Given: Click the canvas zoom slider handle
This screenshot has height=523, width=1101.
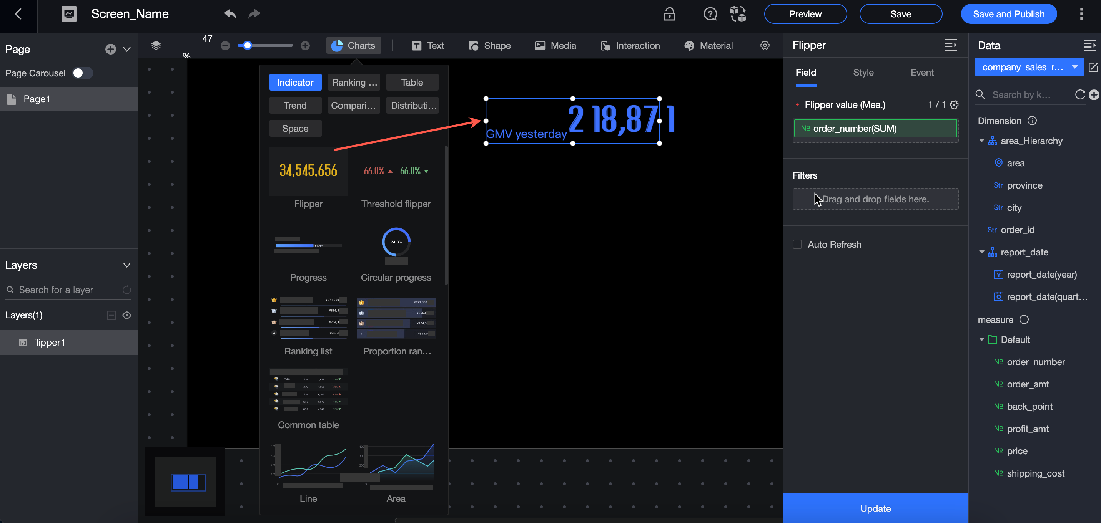Looking at the screenshot, I should click(247, 46).
